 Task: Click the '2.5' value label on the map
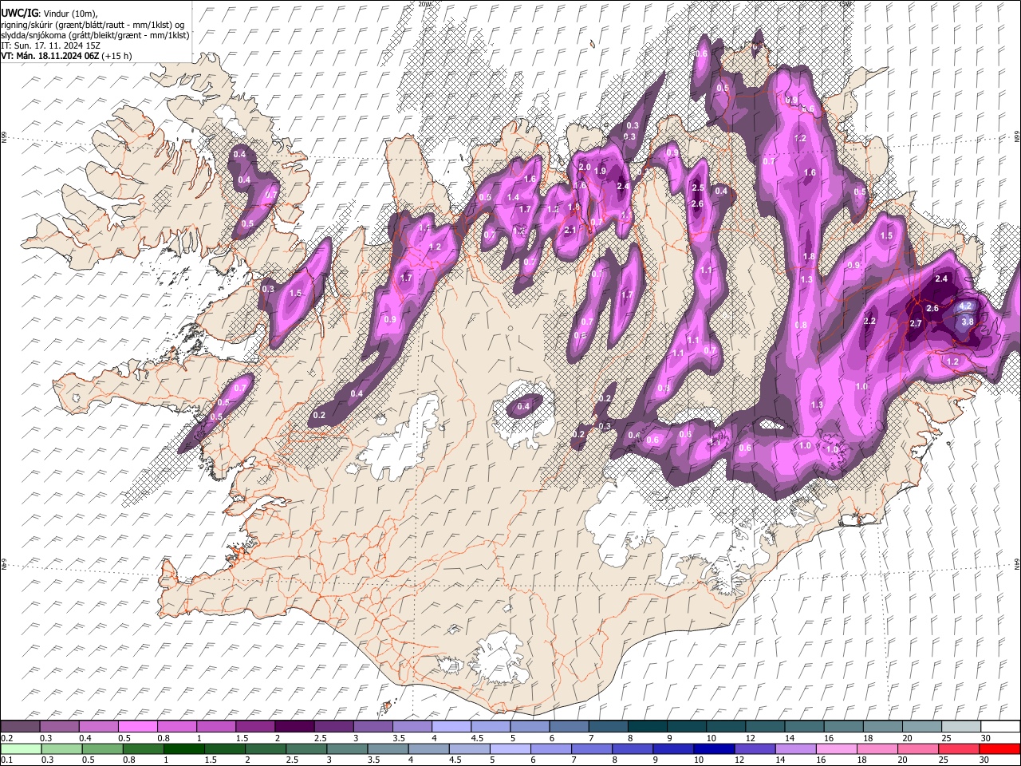698,188
